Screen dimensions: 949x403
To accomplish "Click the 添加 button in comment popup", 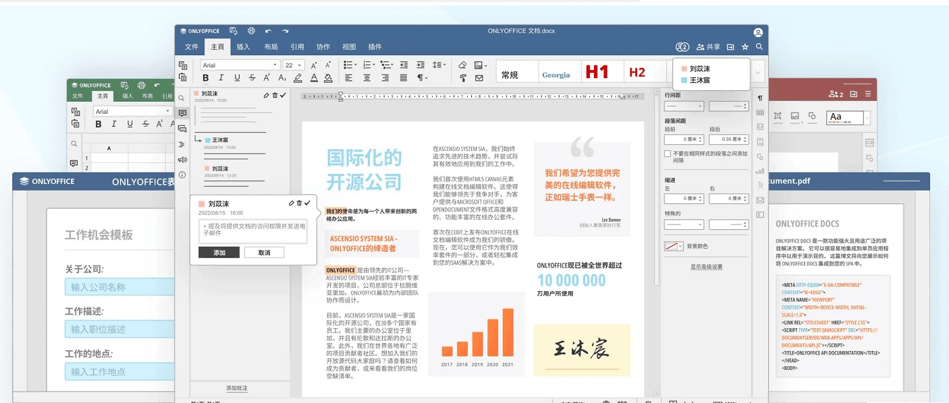I will pyautogui.click(x=219, y=253).
